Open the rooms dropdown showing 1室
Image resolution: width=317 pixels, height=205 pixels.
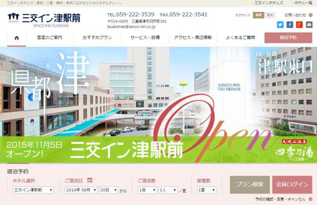[x=207, y=190]
